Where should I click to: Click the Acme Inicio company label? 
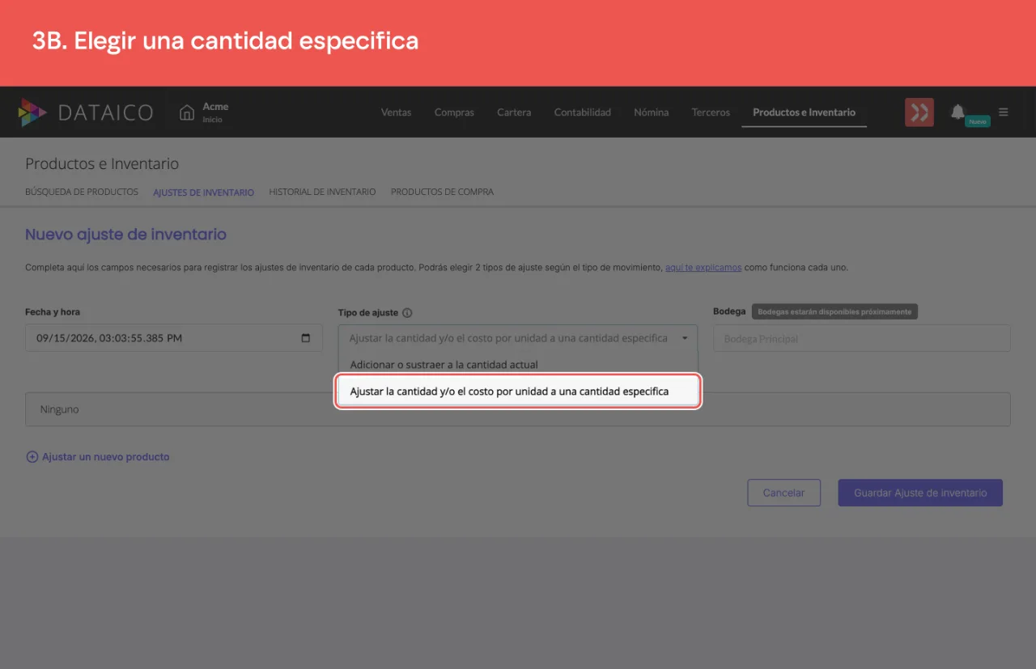tap(215, 112)
